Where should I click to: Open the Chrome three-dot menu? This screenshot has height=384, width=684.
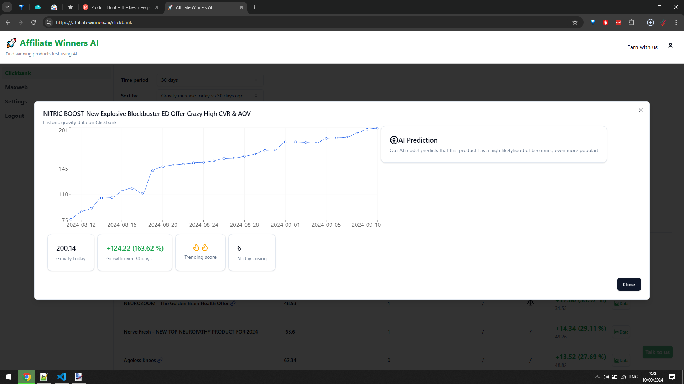pyautogui.click(x=676, y=22)
